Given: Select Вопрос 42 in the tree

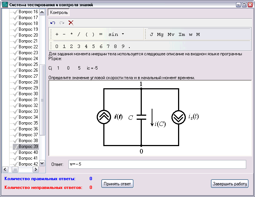Looking at the screenshot, I should (x=28, y=164).
